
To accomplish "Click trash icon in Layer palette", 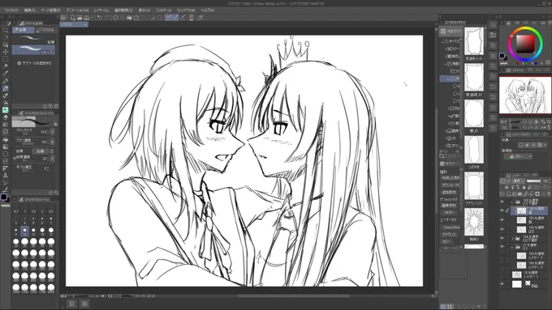I will 548,193.
